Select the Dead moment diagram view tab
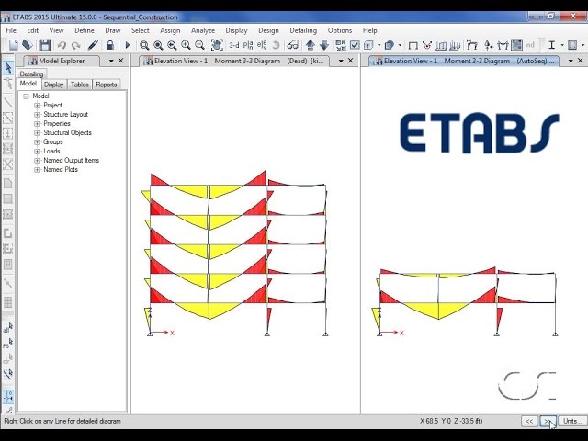 (x=234, y=61)
